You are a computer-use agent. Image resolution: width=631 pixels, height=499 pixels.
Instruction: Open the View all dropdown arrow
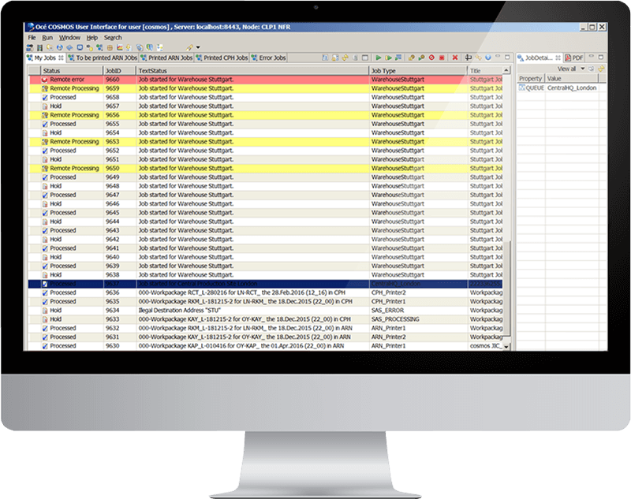click(x=581, y=69)
